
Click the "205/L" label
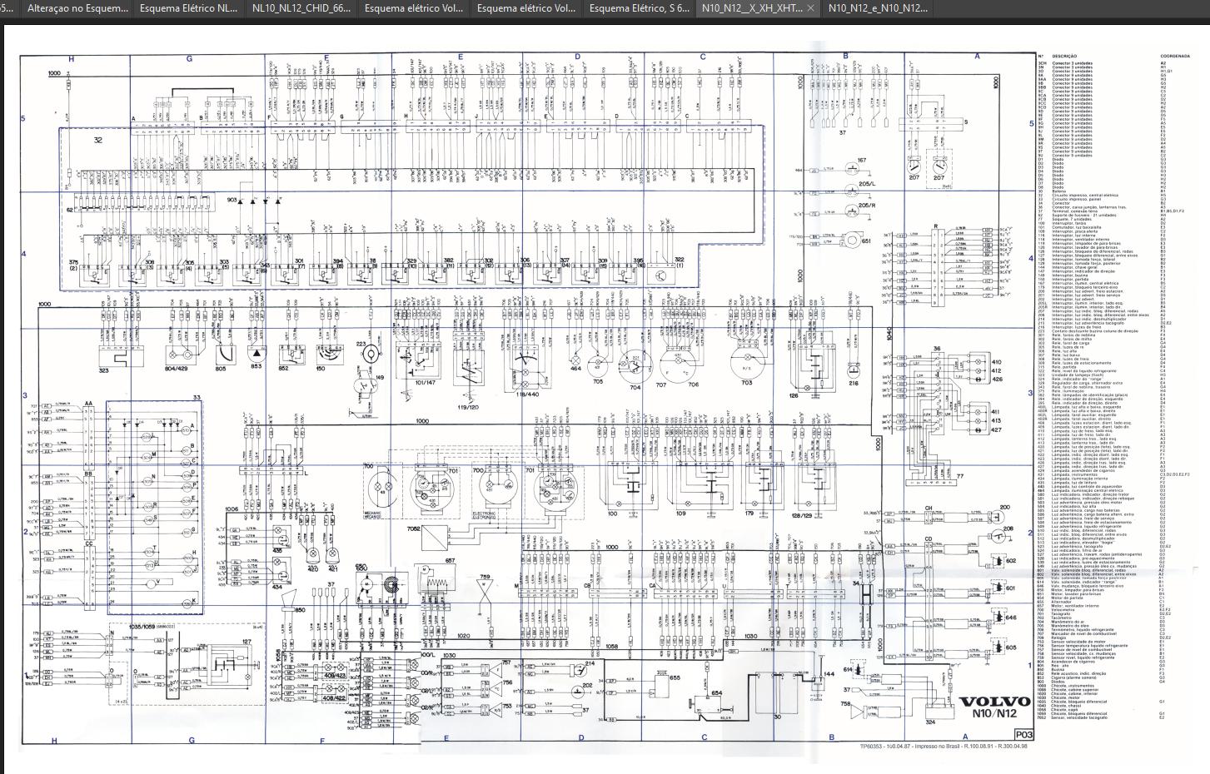(867, 184)
